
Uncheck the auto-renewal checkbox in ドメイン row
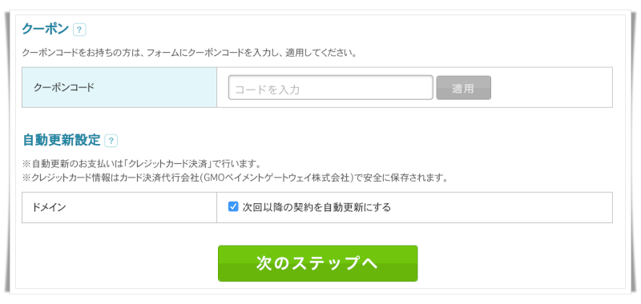(233, 207)
